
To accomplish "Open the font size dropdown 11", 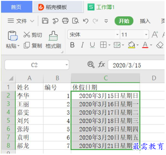I will pyautogui.click(x=146, y=34).
